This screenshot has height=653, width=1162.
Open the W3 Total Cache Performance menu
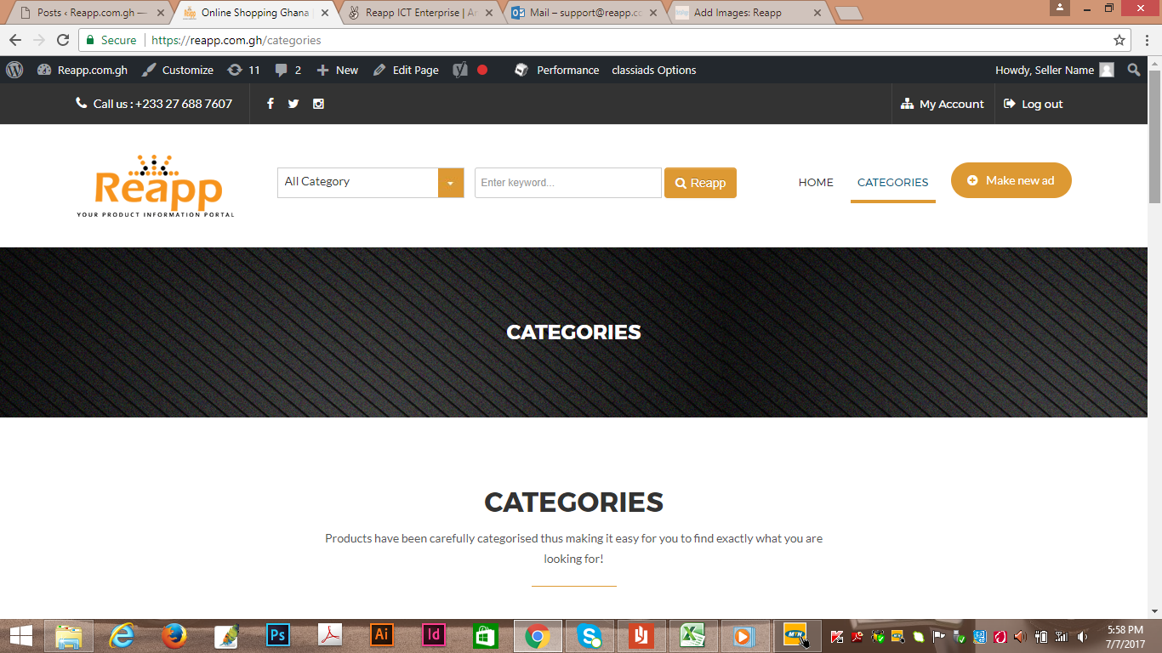(x=557, y=70)
